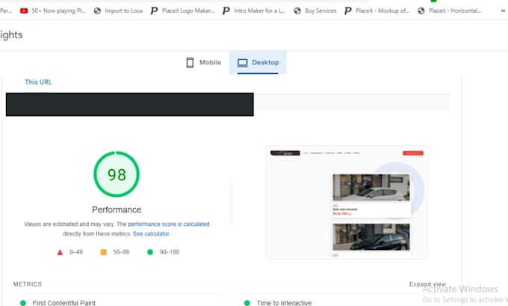This screenshot has width=508, height=306.
Task: Open the 'See calculator' link
Action: coord(151,233)
